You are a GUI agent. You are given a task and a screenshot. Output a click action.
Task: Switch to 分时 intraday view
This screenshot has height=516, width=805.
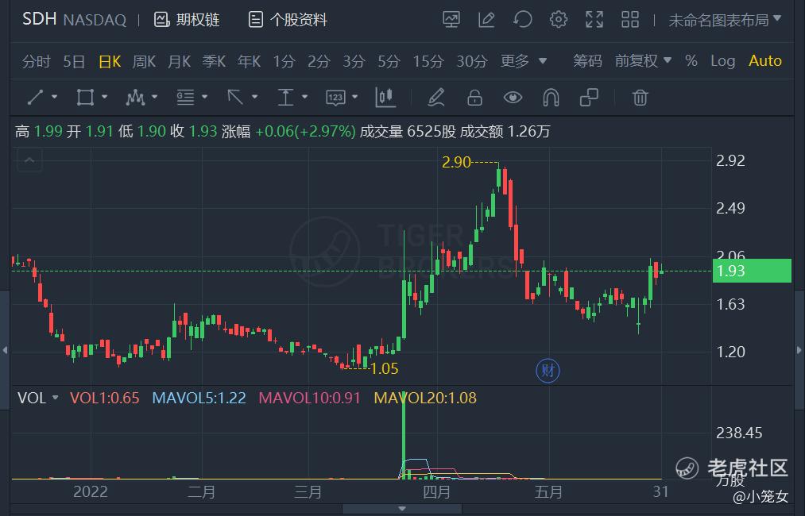36,62
